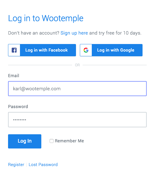Click the Don't have an account text

(34, 33)
